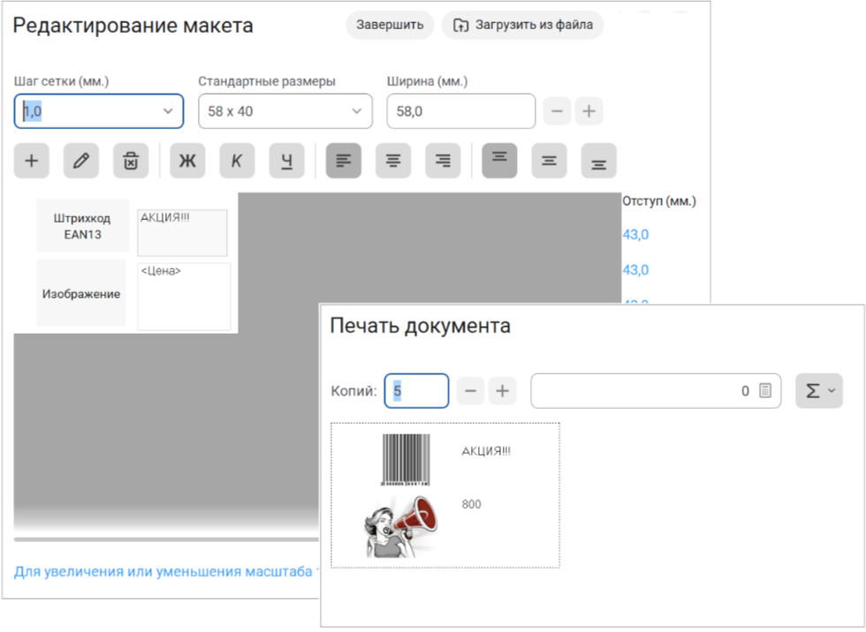Click second 43,0 offset value
This screenshot has width=866, height=632.
click(x=635, y=270)
